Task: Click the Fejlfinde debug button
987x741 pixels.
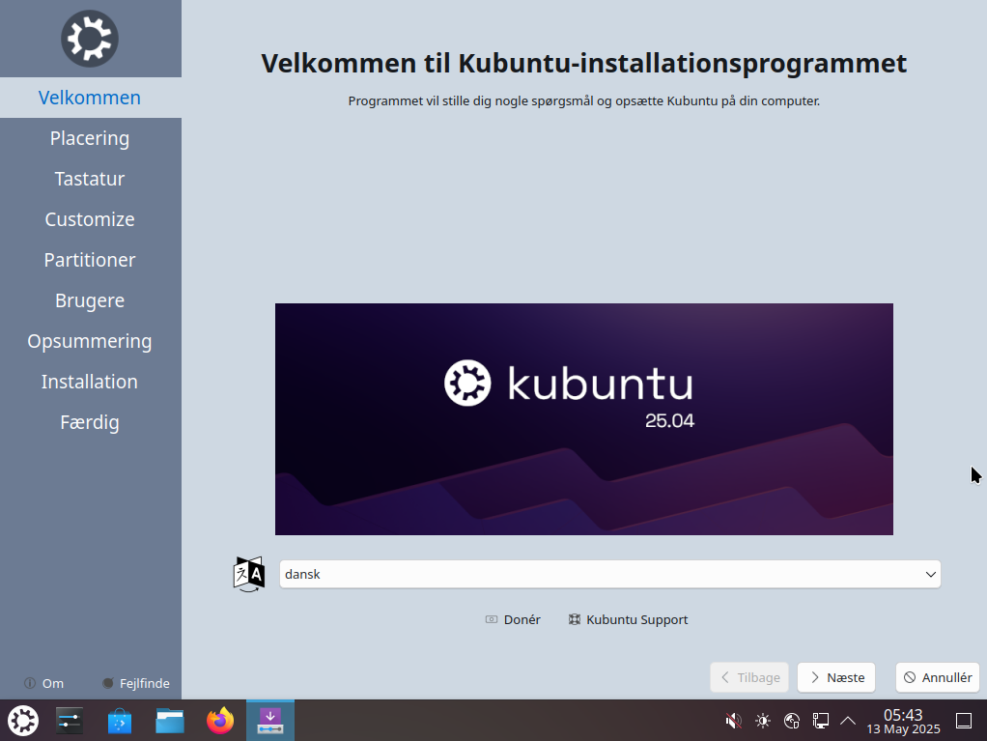Action: pos(136,683)
